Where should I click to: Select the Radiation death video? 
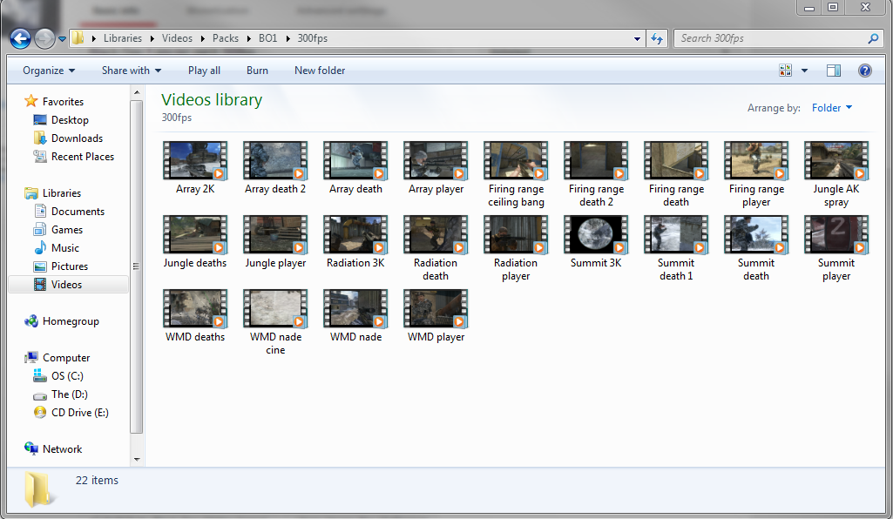[436, 249]
